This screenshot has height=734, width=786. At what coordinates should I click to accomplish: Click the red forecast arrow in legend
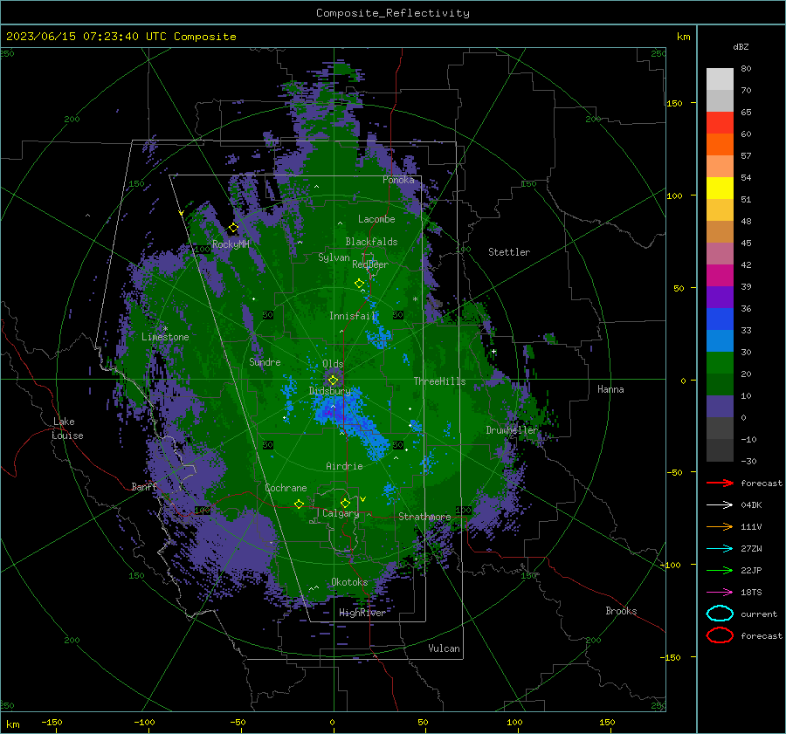720,483
